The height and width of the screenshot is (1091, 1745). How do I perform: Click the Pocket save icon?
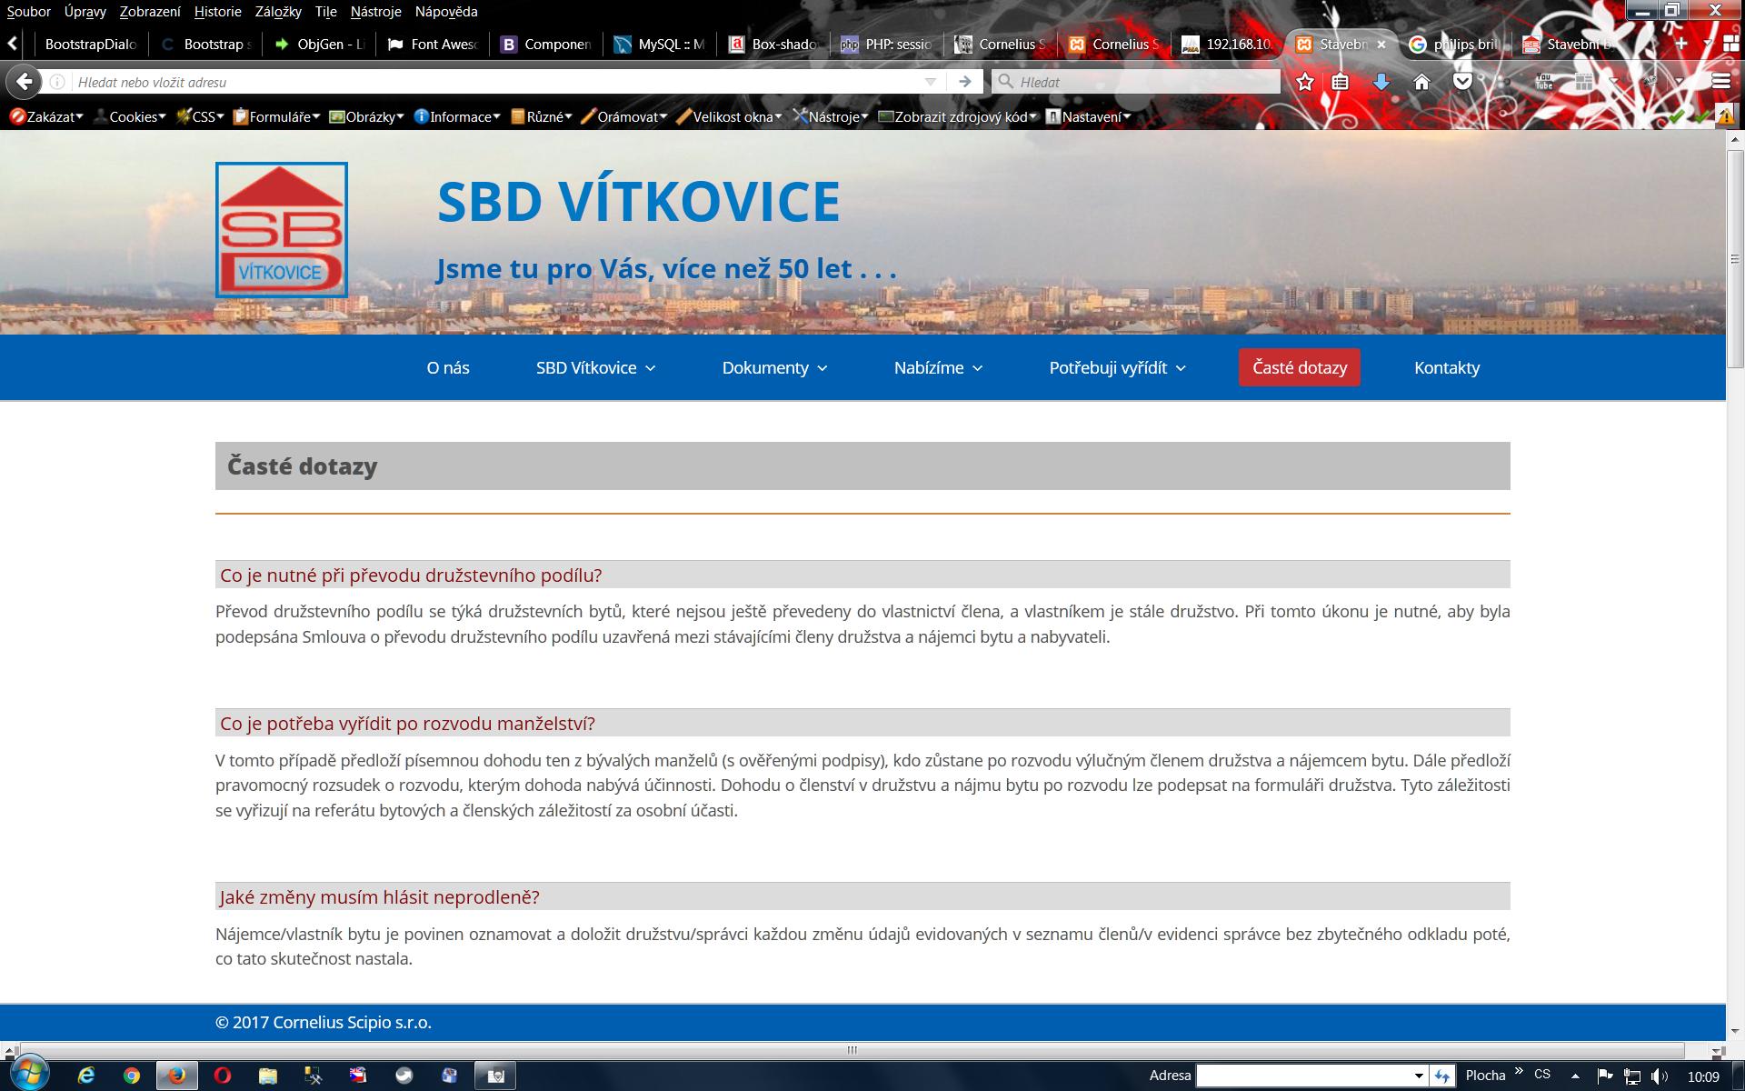(x=1462, y=82)
